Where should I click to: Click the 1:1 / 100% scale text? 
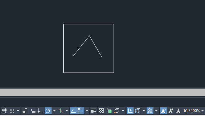192,111
